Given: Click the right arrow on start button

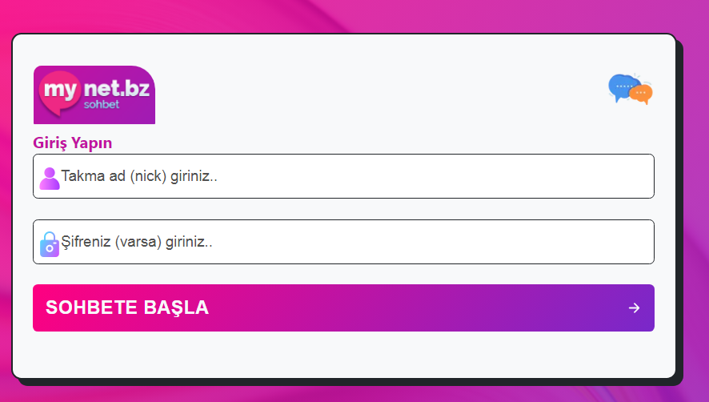Looking at the screenshot, I should [634, 308].
